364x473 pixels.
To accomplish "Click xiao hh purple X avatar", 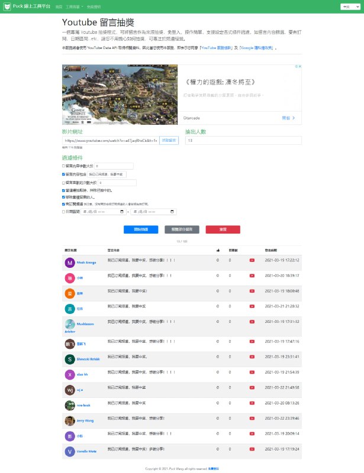I will pyautogui.click(x=70, y=375).
